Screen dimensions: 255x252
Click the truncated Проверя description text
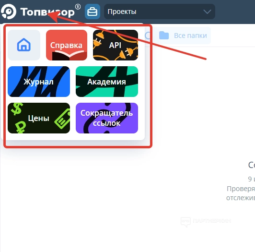(241, 189)
